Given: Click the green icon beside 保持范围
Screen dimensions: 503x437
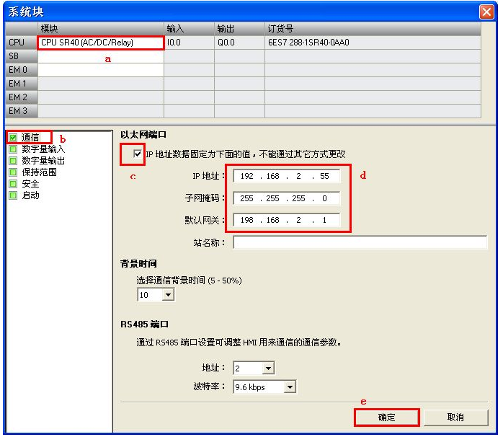Looking at the screenshot, I should [x=13, y=172].
